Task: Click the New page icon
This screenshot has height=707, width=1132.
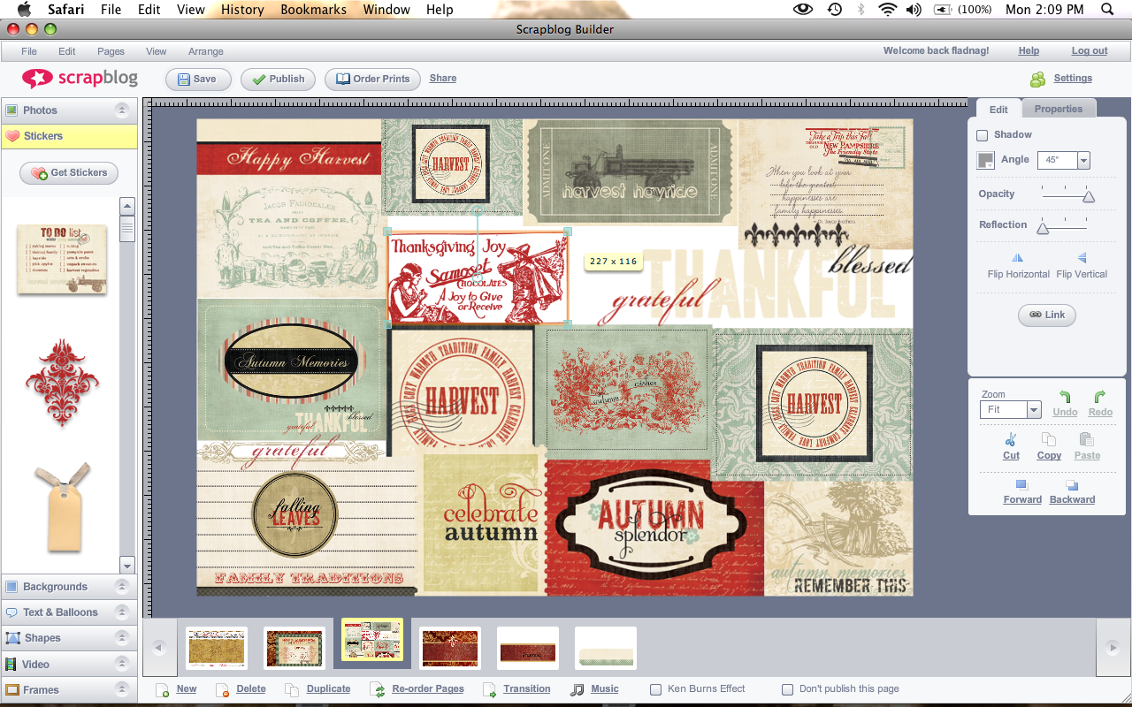Action: tap(162, 689)
